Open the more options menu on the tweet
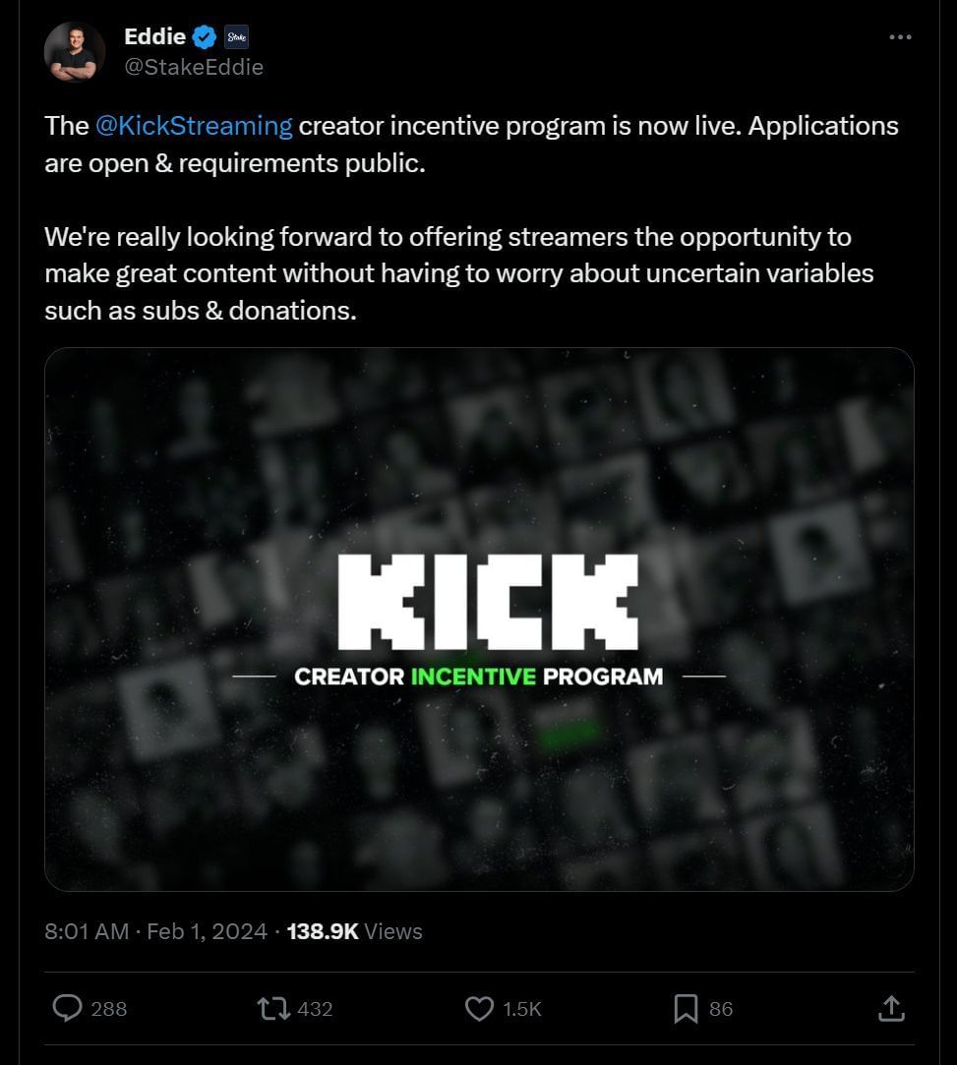 (900, 35)
